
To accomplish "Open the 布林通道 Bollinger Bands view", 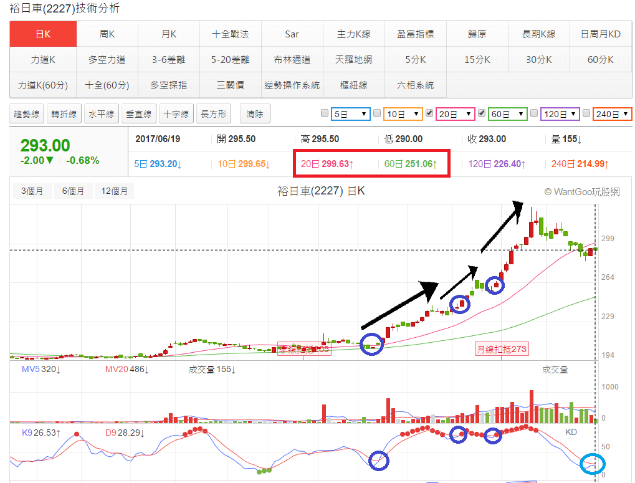I will (x=292, y=59).
